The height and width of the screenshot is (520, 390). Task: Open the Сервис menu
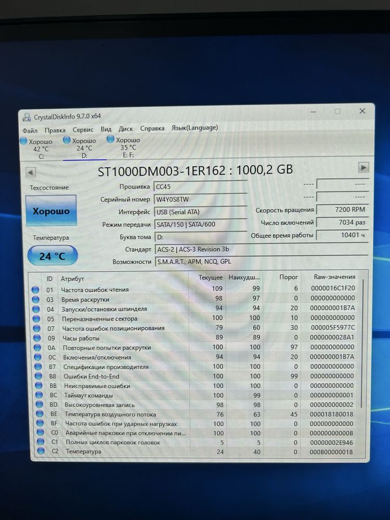pos(83,129)
